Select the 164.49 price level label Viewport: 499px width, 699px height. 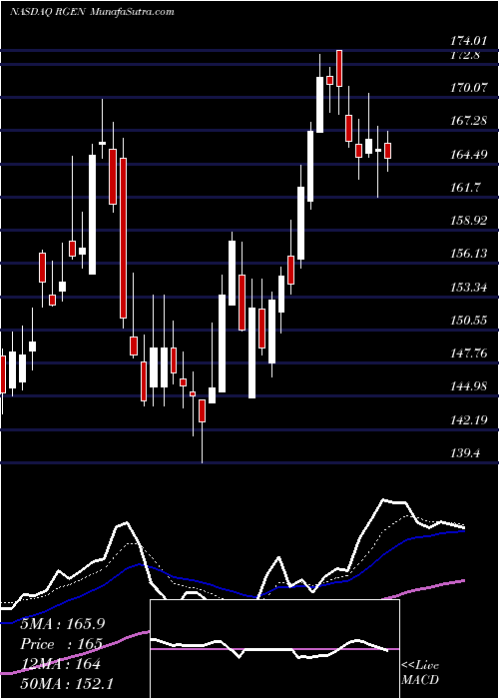point(467,154)
